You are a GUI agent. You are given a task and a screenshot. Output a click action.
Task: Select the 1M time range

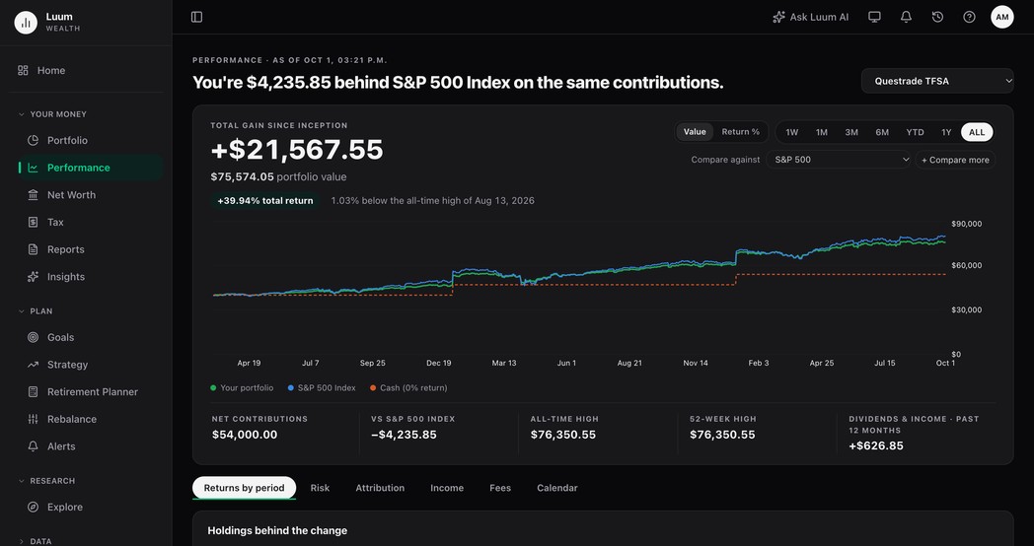click(x=822, y=132)
